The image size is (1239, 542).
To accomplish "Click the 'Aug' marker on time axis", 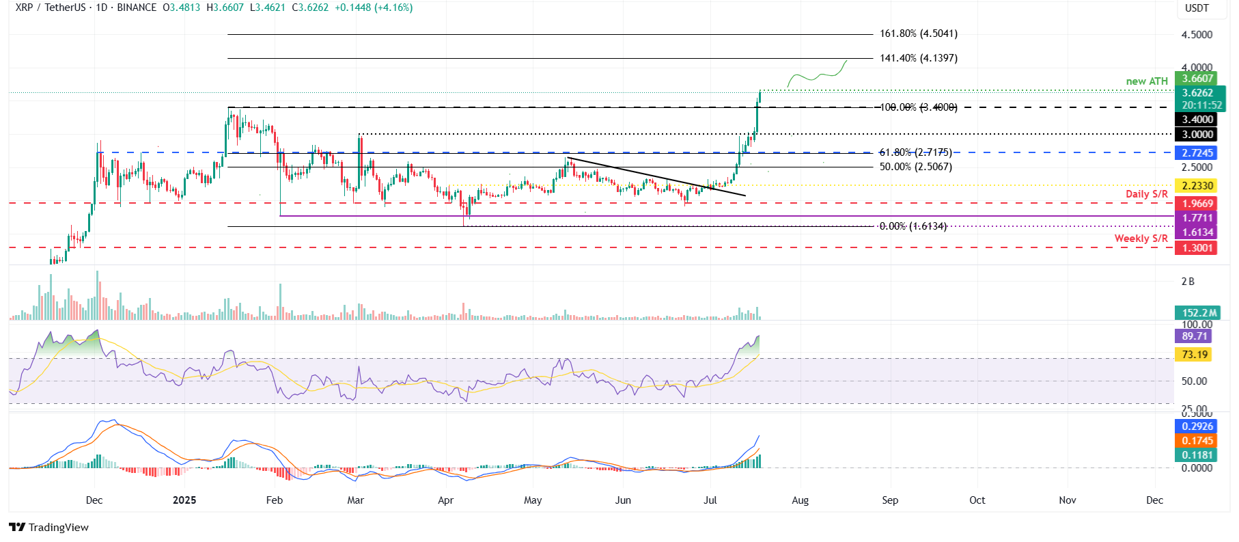I will (x=800, y=500).
